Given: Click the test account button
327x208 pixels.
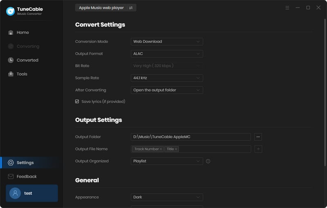Looking at the screenshot, I should pos(32,193).
